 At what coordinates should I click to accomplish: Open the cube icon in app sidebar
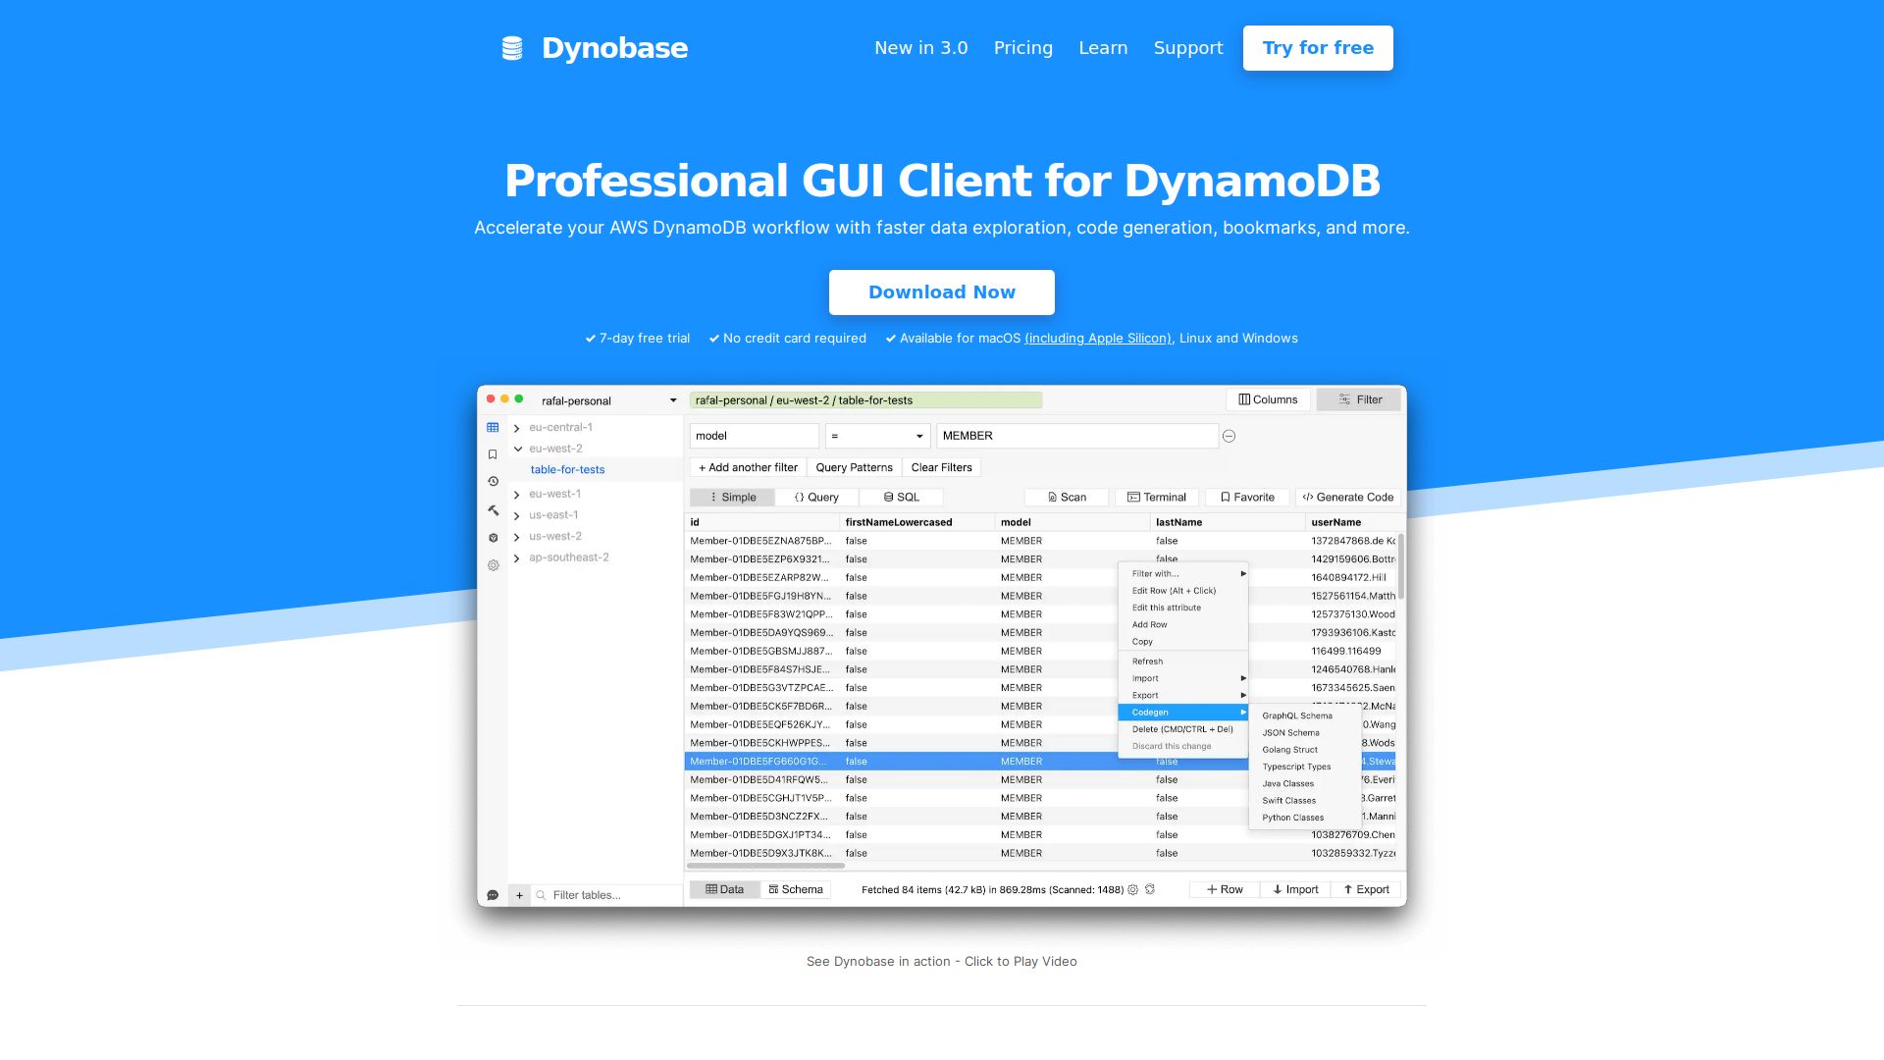pyautogui.click(x=493, y=538)
